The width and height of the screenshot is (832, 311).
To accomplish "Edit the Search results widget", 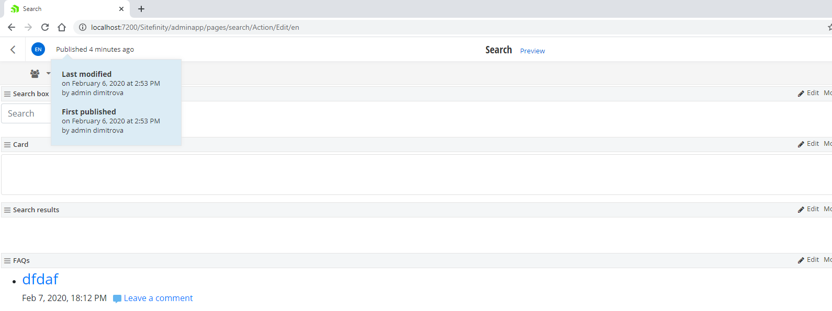I will click(x=808, y=209).
